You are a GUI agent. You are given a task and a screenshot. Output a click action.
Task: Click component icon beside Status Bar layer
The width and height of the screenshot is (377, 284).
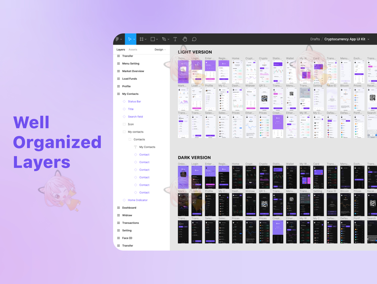point(124,101)
